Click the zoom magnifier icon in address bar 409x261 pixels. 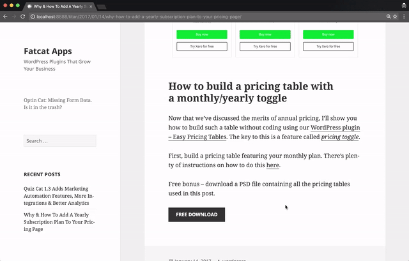click(x=389, y=16)
